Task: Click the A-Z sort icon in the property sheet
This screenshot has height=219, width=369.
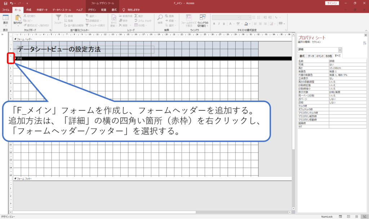Action: point(365,43)
